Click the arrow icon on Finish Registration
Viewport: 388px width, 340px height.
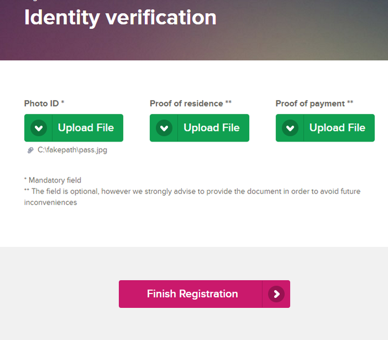pos(276,294)
